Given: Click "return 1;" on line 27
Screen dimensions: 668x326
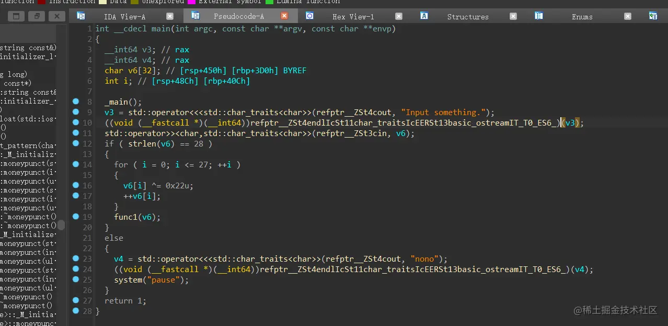Looking at the screenshot, I should pos(125,300).
